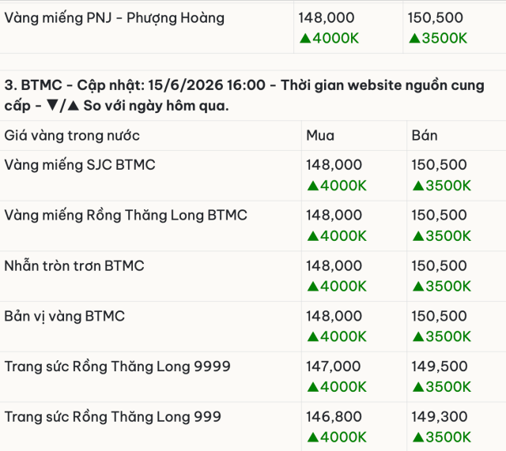Viewport: 506px width, 451px height.
Task: Click the 149,500 sell price value
Action: pyautogui.click(x=440, y=366)
